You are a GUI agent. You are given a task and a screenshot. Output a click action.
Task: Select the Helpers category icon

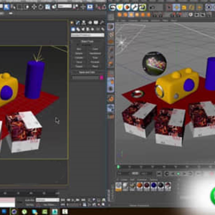(x=93, y=29)
